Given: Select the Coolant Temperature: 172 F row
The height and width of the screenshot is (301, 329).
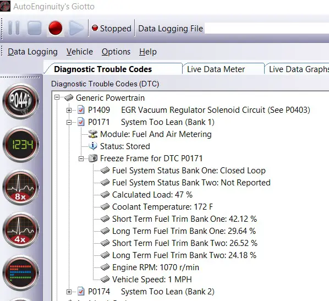Looking at the screenshot, I should (162, 207).
